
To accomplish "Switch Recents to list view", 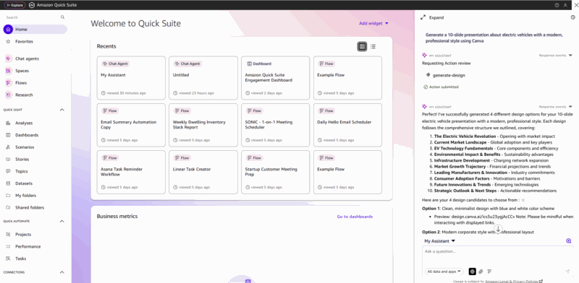I will click(x=373, y=46).
